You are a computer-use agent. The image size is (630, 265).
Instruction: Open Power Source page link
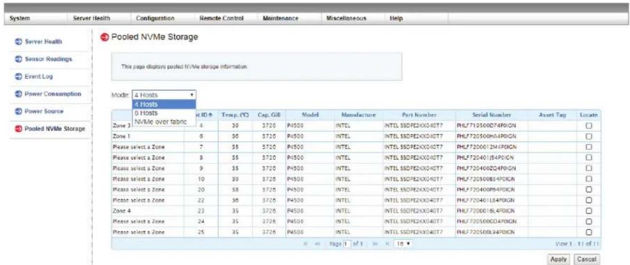44,111
